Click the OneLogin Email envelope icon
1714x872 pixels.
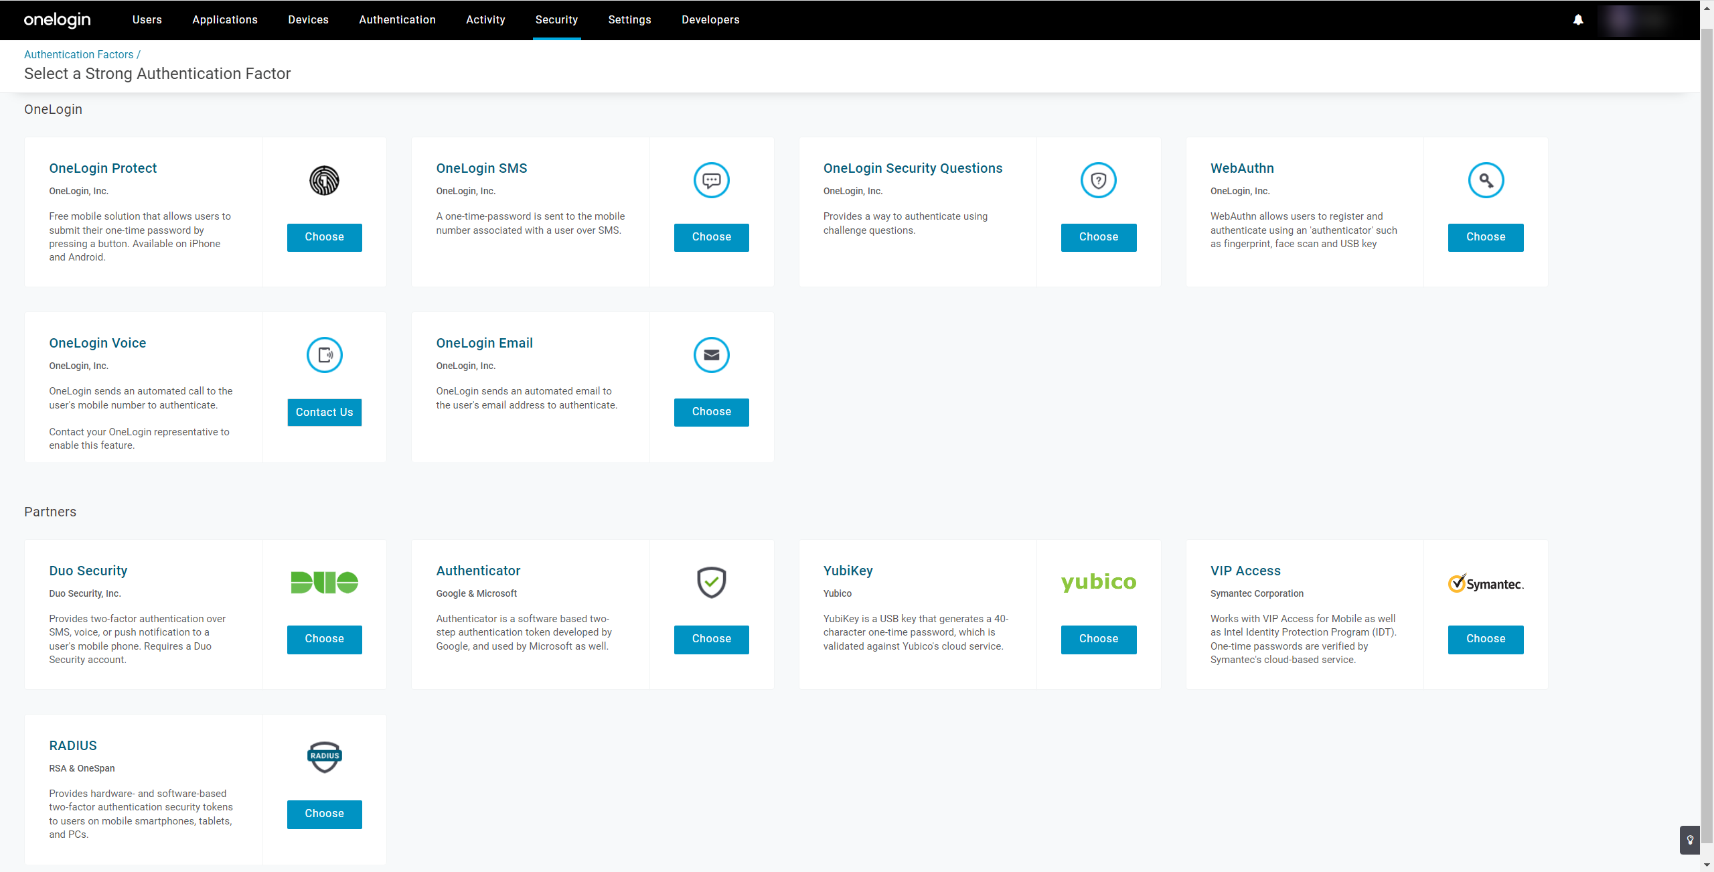click(x=711, y=355)
